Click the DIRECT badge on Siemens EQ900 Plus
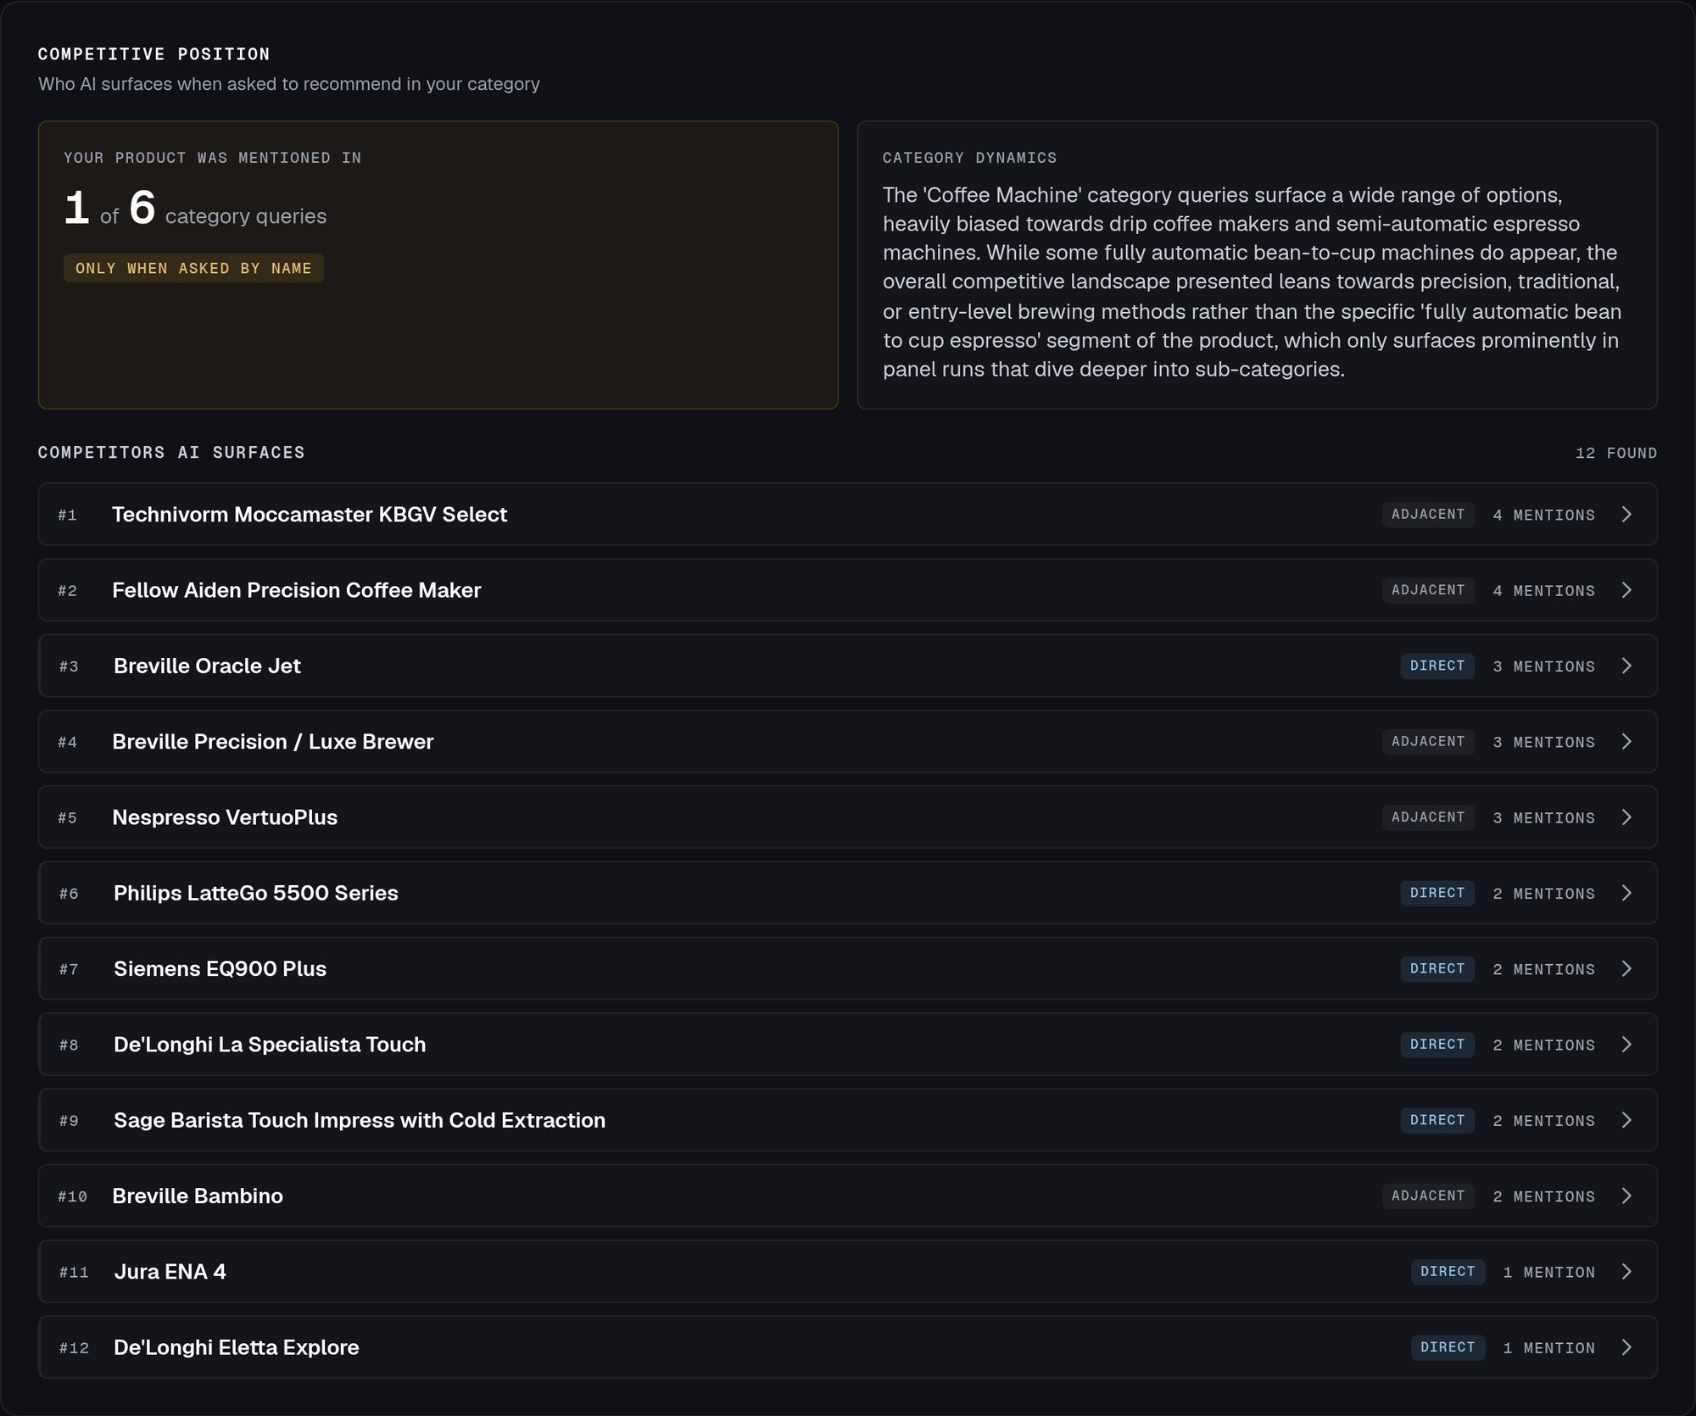The image size is (1696, 1416). pos(1437,969)
